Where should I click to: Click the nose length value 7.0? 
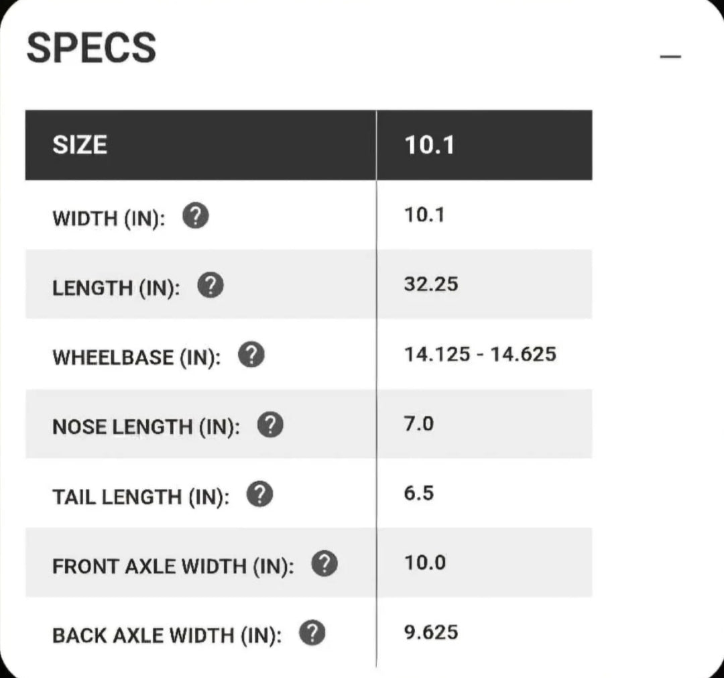point(419,424)
